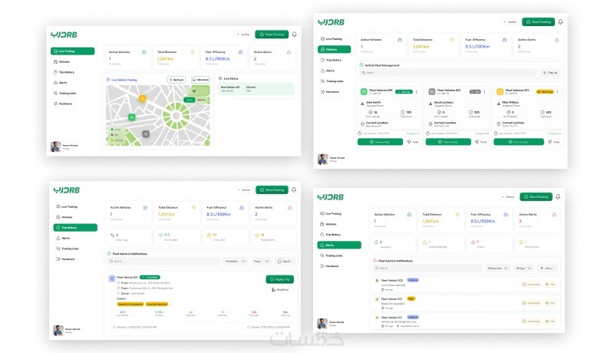Open three-dot menu on the Warning vehicle card
Image resolution: width=614 pixels, height=353 pixels.
click(x=557, y=91)
